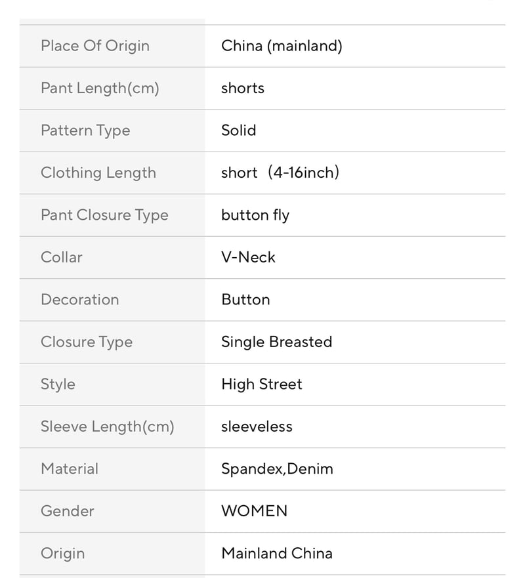This screenshot has height=578, width=525.
Task: Select the Decoration label
Action: tap(80, 300)
